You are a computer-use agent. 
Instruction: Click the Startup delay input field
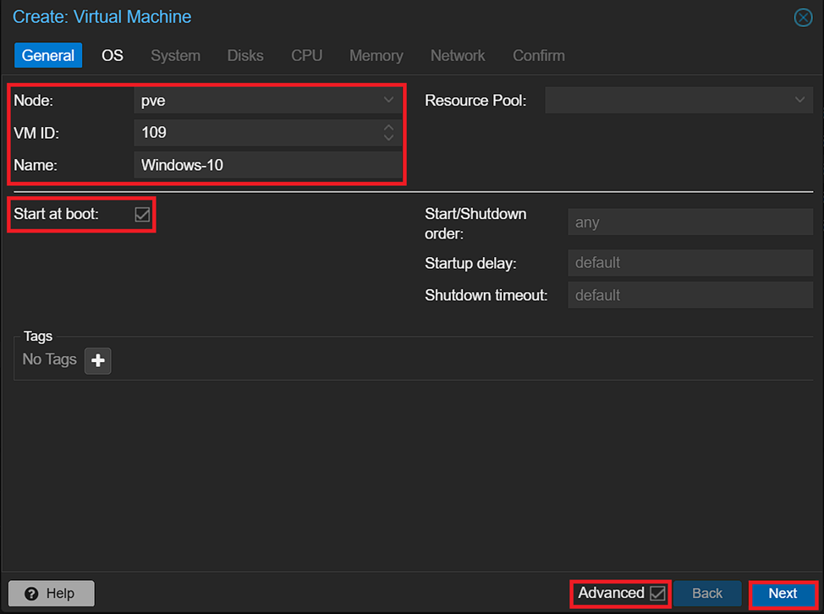690,263
